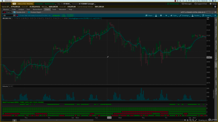Screen dimensions: 218x122
Task: Open the Chart sidebar tab
Action: pyautogui.click(x=216, y=65)
